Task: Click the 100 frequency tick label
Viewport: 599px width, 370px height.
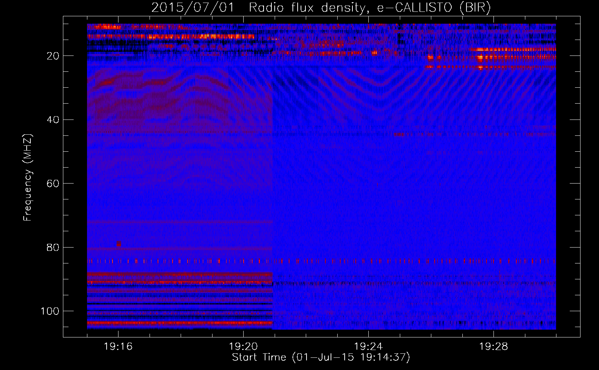Action: pos(50,311)
